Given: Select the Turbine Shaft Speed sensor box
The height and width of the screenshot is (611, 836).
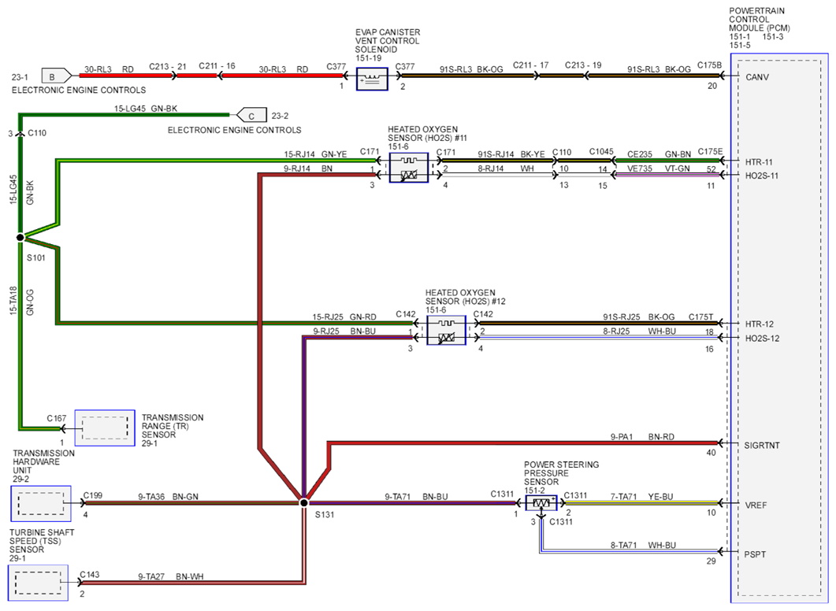Looking at the screenshot, I should (38, 583).
